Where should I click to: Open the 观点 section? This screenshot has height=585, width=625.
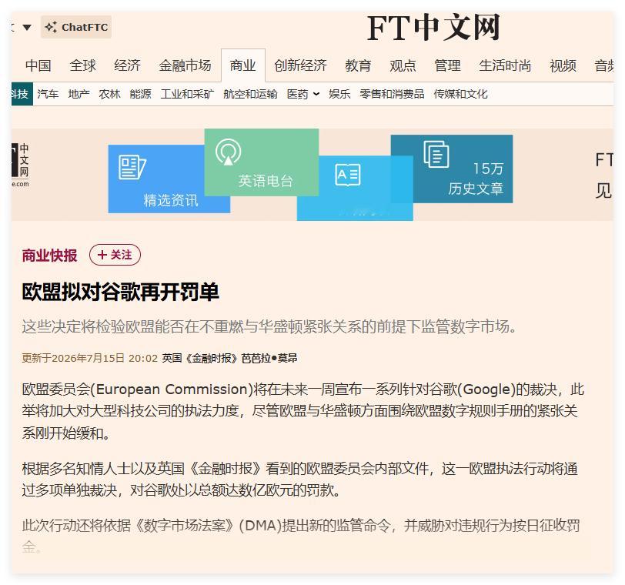(x=403, y=65)
